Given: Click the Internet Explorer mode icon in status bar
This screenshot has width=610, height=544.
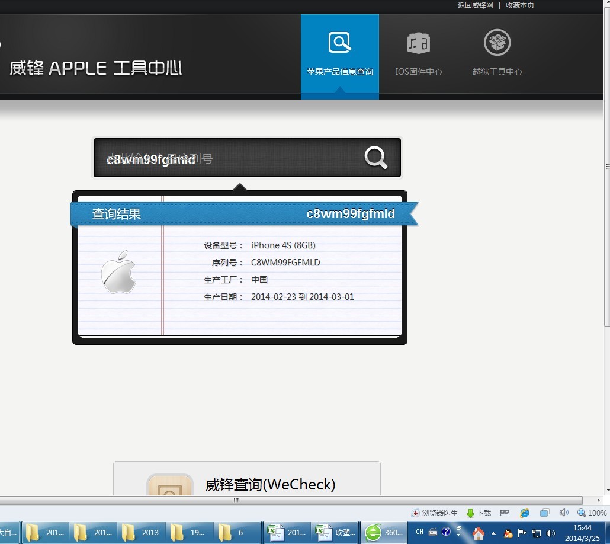Looking at the screenshot, I should (524, 513).
